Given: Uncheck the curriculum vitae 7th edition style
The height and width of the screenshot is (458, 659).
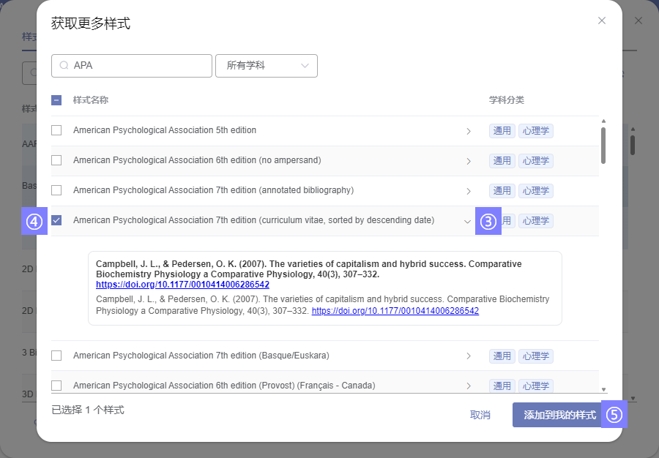Looking at the screenshot, I should 56,220.
